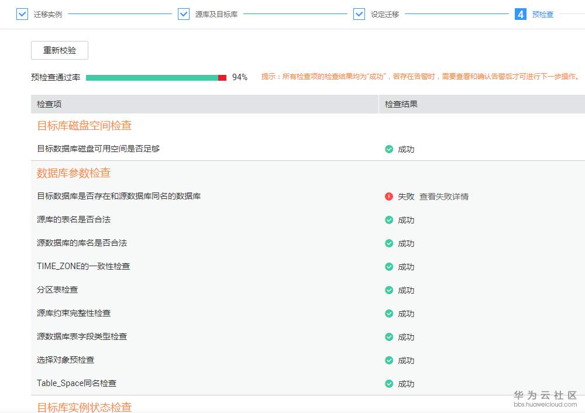Select the 预检查 step label

tap(543, 15)
